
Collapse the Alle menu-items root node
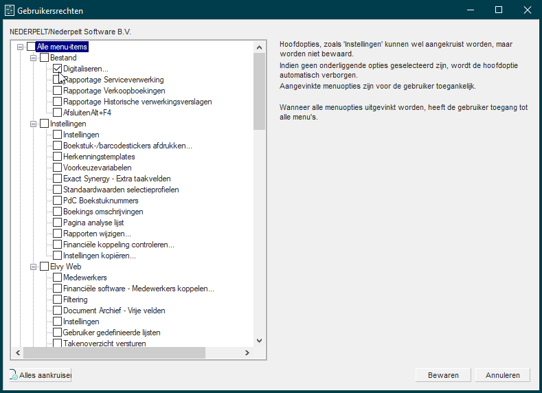click(21, 47)
